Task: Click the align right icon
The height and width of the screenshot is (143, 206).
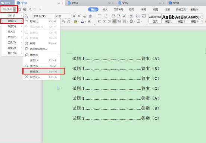Action: (x=109, y=21)
